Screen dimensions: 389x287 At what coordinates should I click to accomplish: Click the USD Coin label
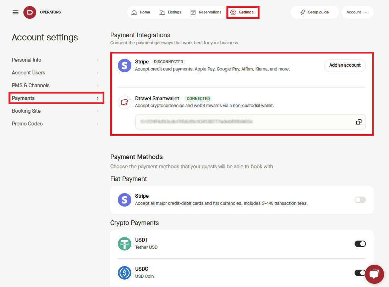coord(144,276)
